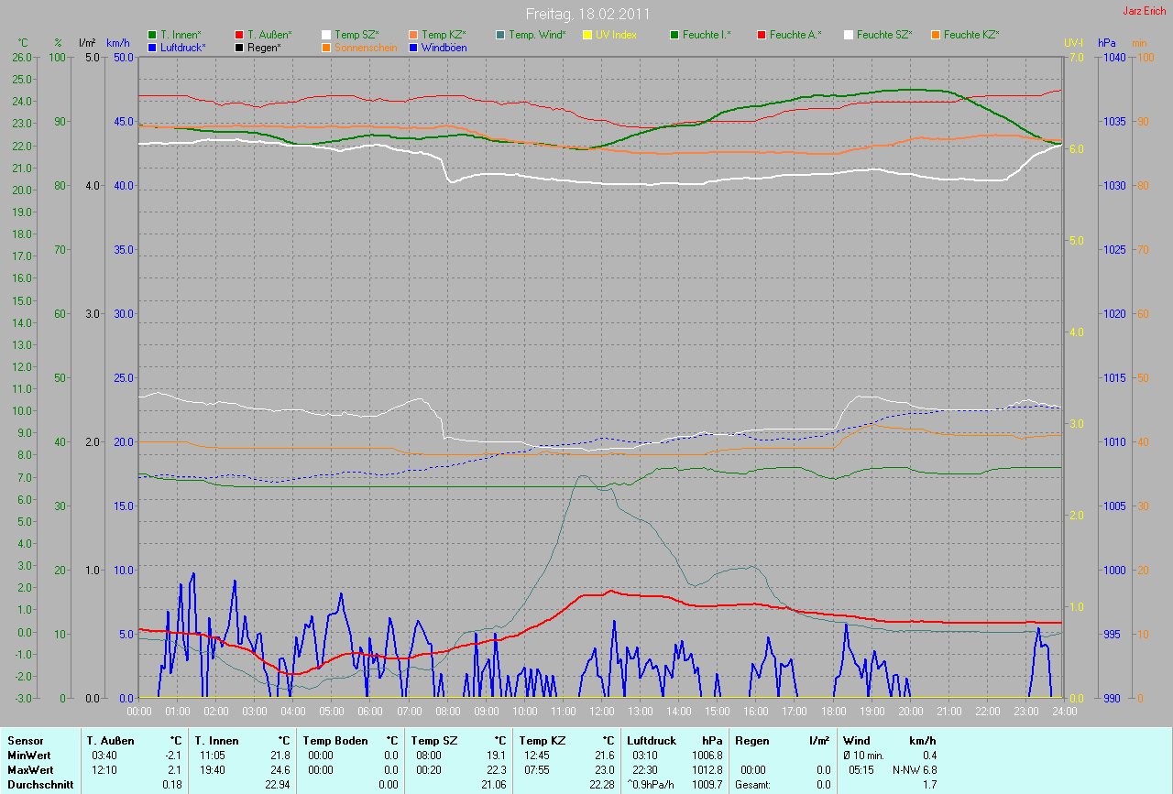Click the green T. Innen legend square
Viewport: 1173px width, 794px height.
[x=152, y=35]
